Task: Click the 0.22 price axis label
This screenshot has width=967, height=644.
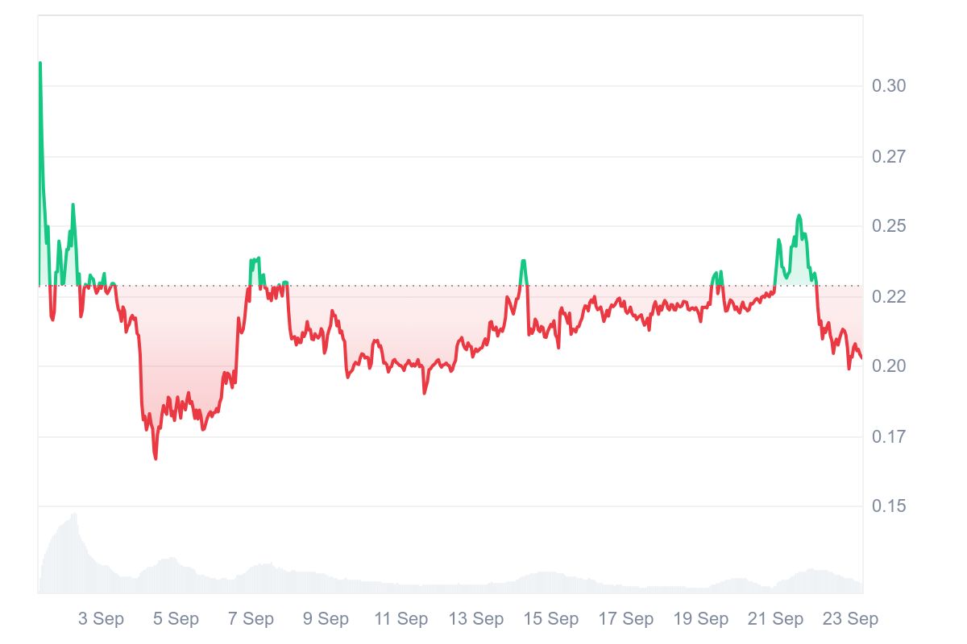Action: (x=889, y=297)
